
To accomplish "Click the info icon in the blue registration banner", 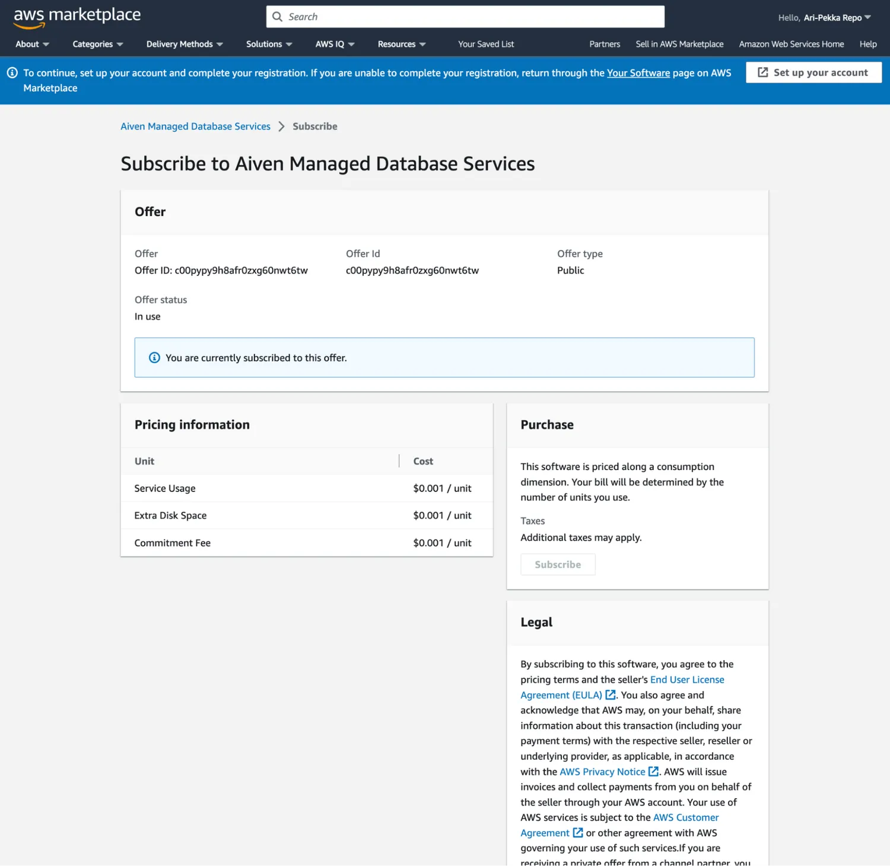I will click(12, 72).
